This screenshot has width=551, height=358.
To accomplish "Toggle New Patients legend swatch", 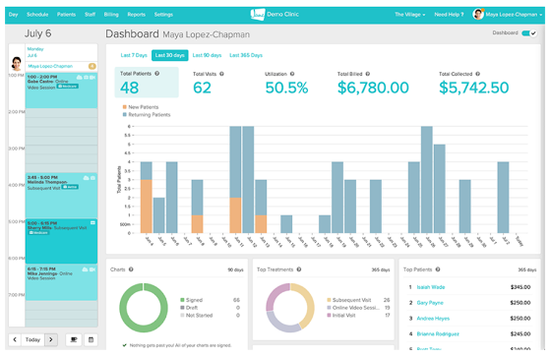I will (124, 107).
